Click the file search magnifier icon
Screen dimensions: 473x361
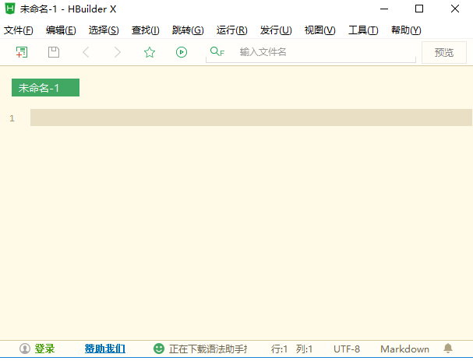tap(217, 52)
